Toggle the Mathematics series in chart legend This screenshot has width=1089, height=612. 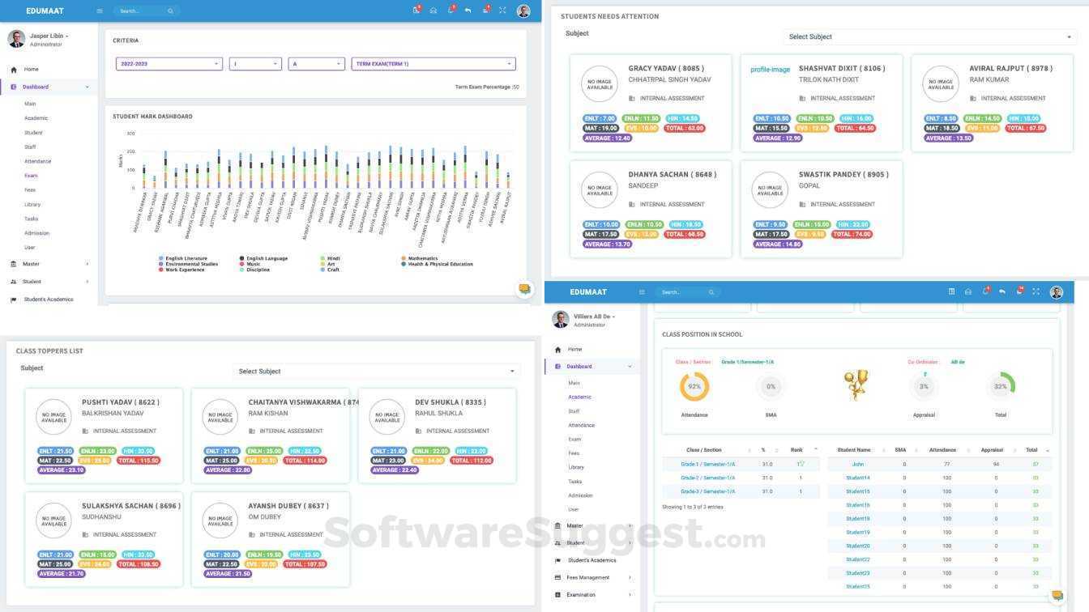point(419,258)
